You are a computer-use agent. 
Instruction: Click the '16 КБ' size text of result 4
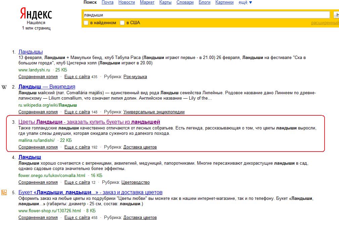(96, 176)
